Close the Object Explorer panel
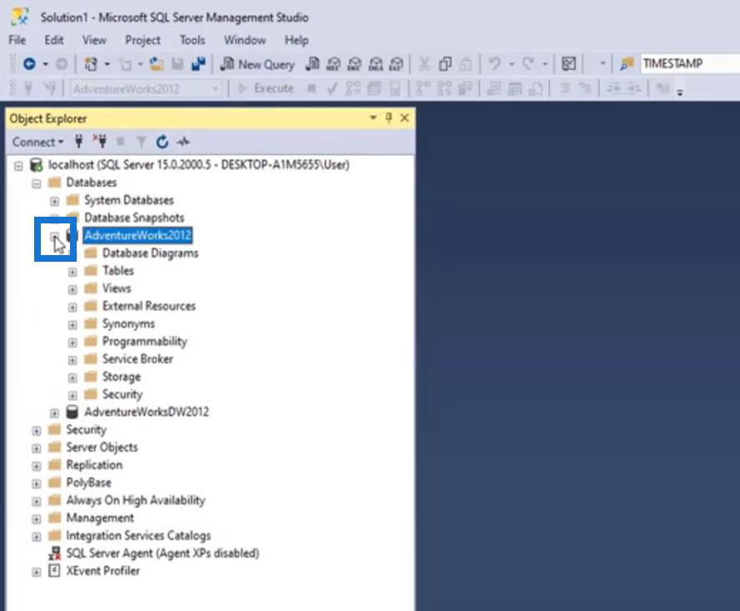Image resolution: width=740 pixels, height=611 pixels. (404, 118)
